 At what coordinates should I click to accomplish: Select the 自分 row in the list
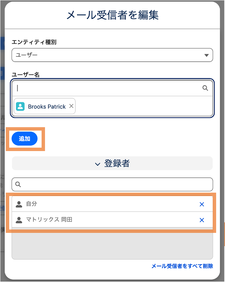(x=112, y=204)
